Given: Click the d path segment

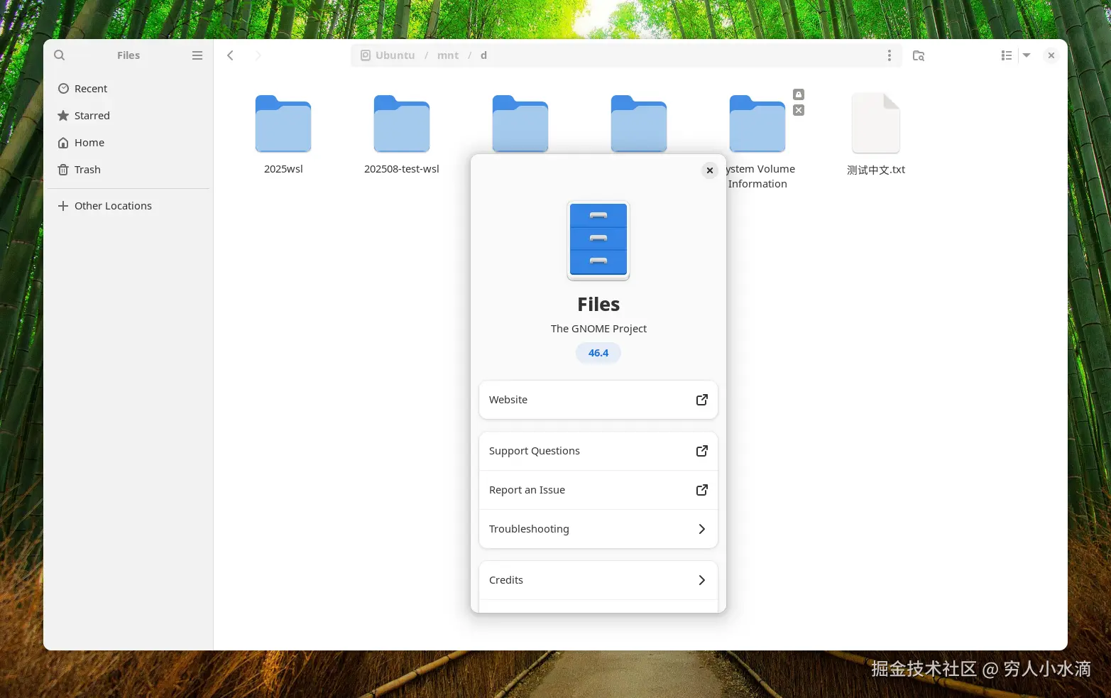Looking at the screenshot, I should [483, 55].
